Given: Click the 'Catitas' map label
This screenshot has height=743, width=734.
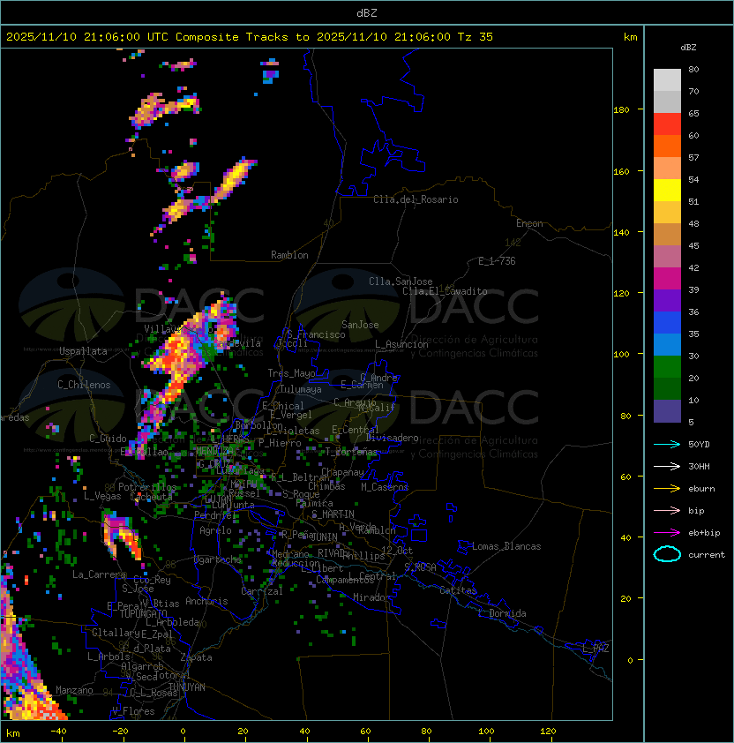Looking at the screenshot, I should coord(458,590).
